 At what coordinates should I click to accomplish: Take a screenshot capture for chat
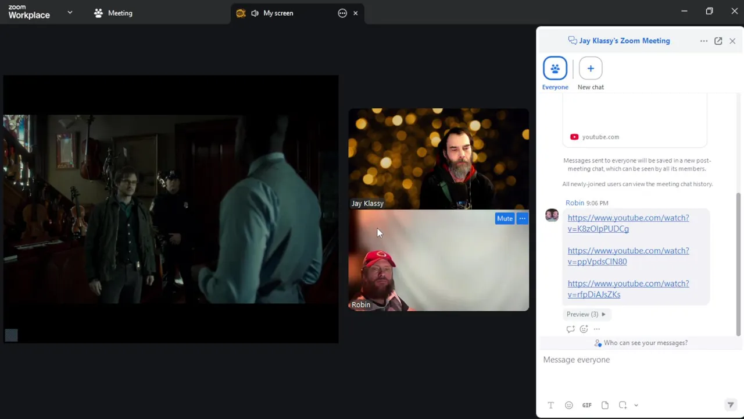point(623,405)
